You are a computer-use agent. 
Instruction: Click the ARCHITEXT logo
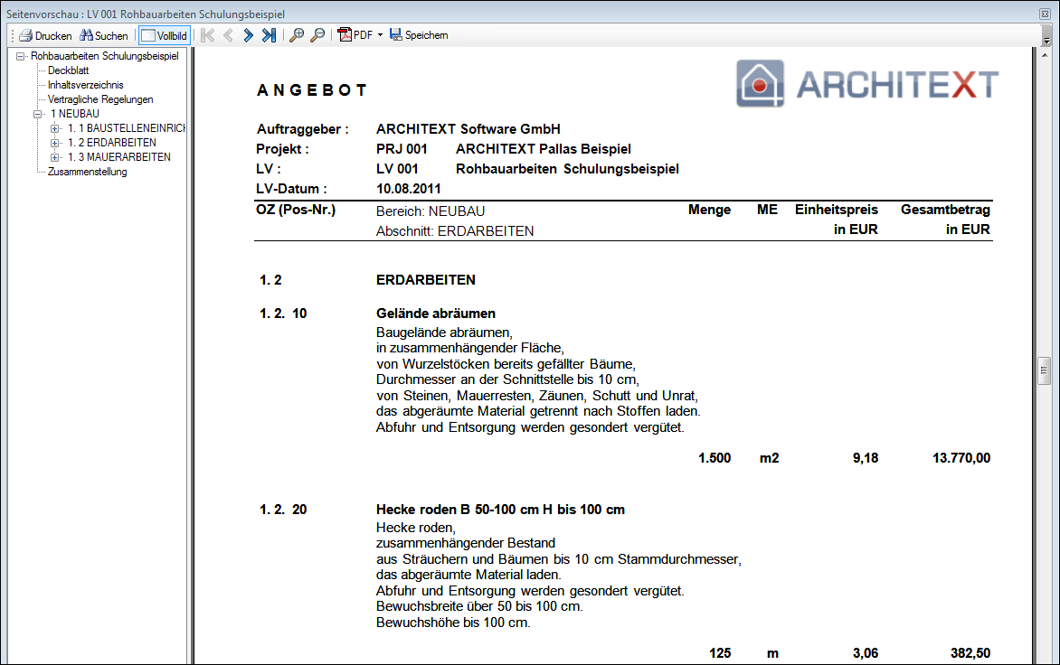(867, 84)
